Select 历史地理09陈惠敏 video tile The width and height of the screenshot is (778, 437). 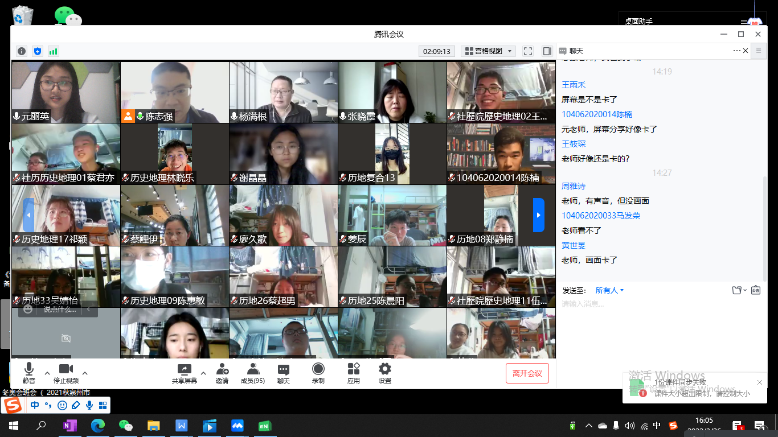pos(174,277)
